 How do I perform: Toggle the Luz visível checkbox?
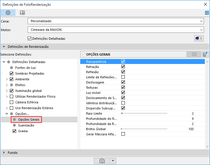(x=123, y=93)
